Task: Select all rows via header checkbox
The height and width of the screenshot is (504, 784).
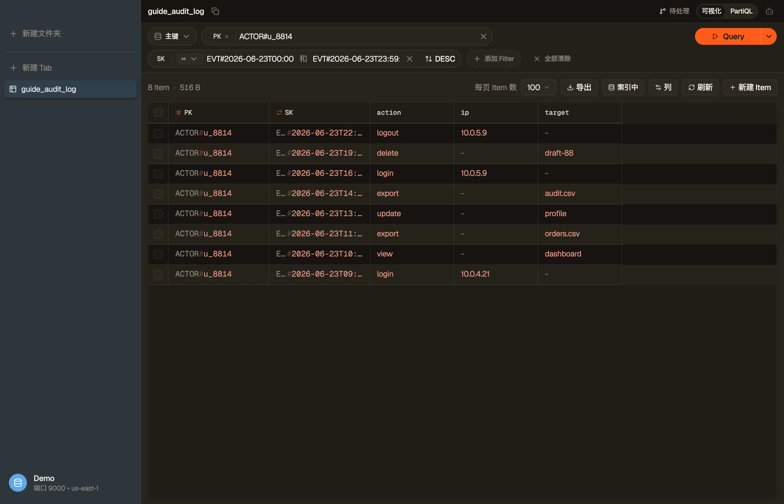Action: (x=158, y=113)
